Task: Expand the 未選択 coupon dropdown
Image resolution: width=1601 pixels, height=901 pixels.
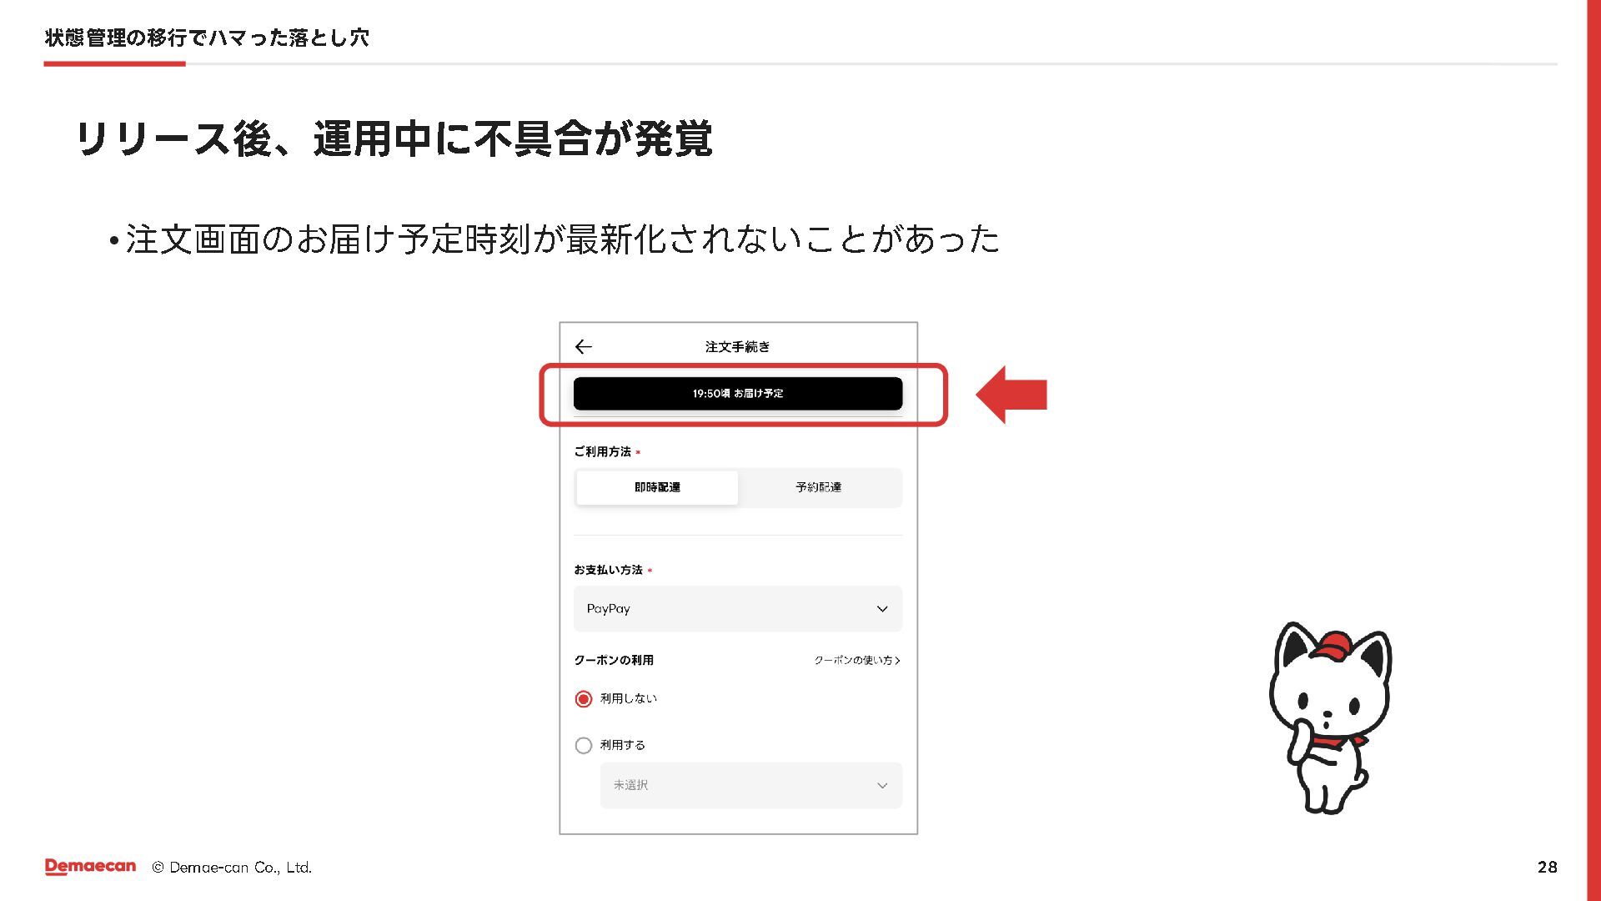Action: pos(750,785)
